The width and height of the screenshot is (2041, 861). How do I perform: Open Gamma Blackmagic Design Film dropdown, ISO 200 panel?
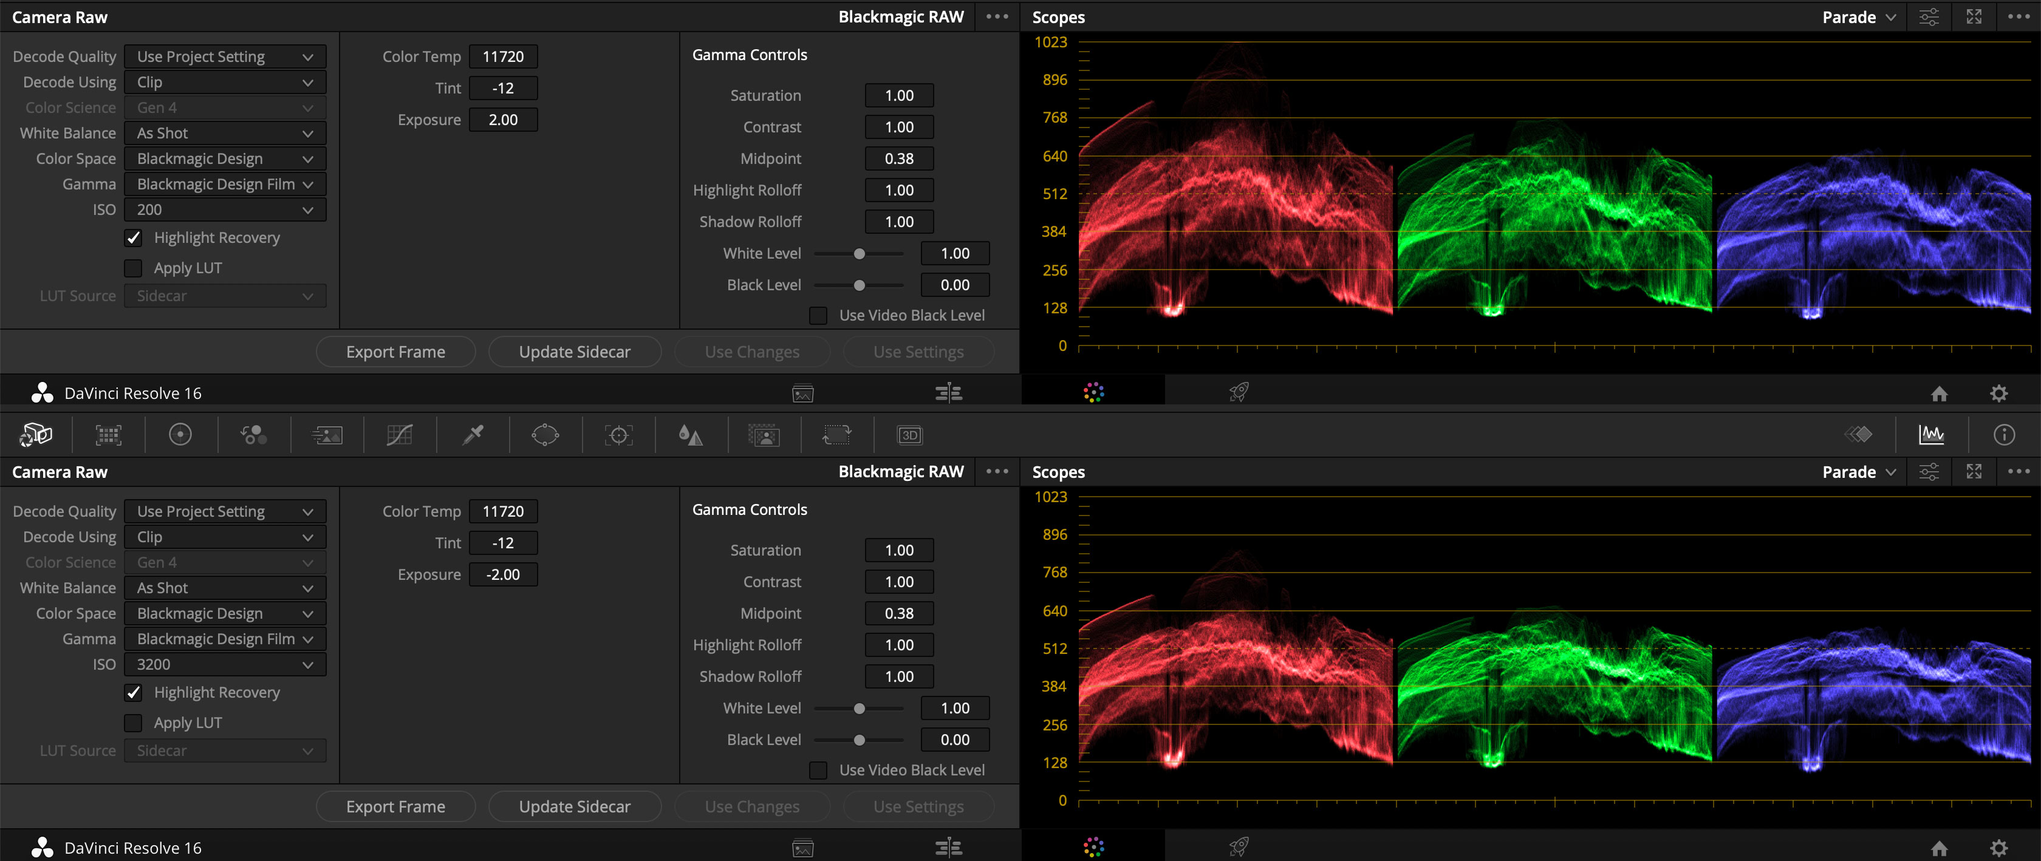225,185
